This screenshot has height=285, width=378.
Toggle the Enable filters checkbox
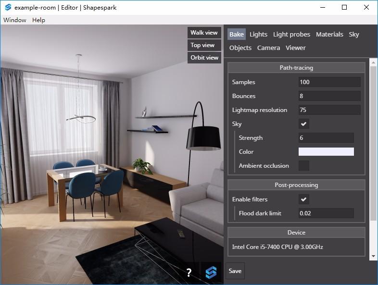304,199
